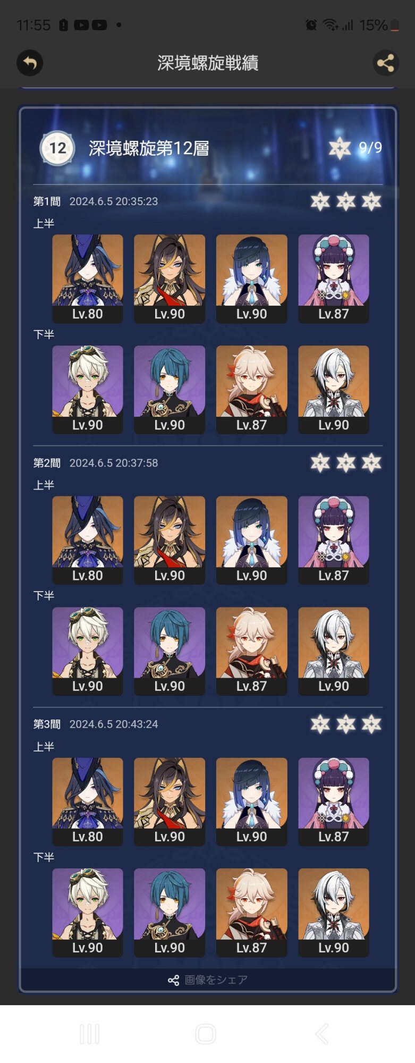Select goggles Lv.90 character in 第3間 下半

pos(88,913)
